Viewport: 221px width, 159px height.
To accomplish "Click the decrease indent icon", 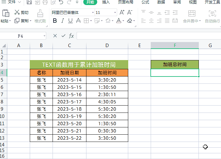I will point(167,12).
